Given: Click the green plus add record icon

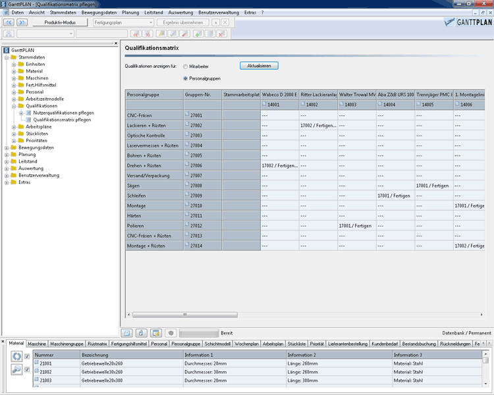Looking at the screenshot, I should (x=198, y=34).
